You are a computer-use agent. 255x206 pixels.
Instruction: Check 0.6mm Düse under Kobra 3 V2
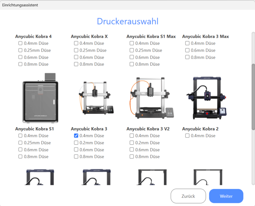click(x=131, y=150)
